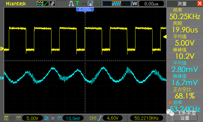This screenshot has width=203, height=122.
Task: Select the 19.90us period measurement
Action: click(185, 30)
